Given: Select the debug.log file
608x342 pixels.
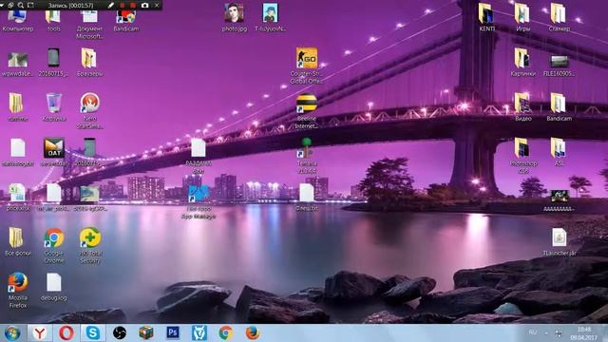Looking at the screenshot, I should point(53,287).
